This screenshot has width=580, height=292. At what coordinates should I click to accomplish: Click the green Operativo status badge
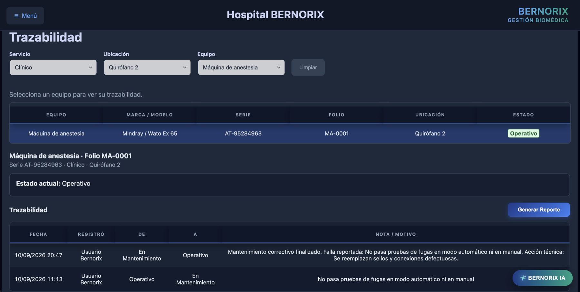click(524, 133)
